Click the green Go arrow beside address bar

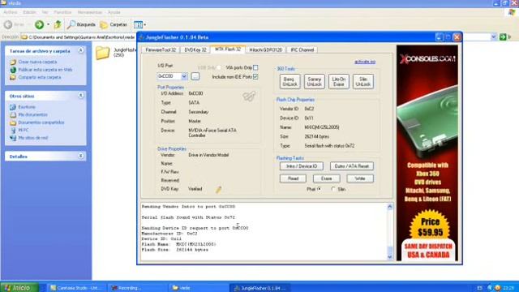[x=503, y=36]
